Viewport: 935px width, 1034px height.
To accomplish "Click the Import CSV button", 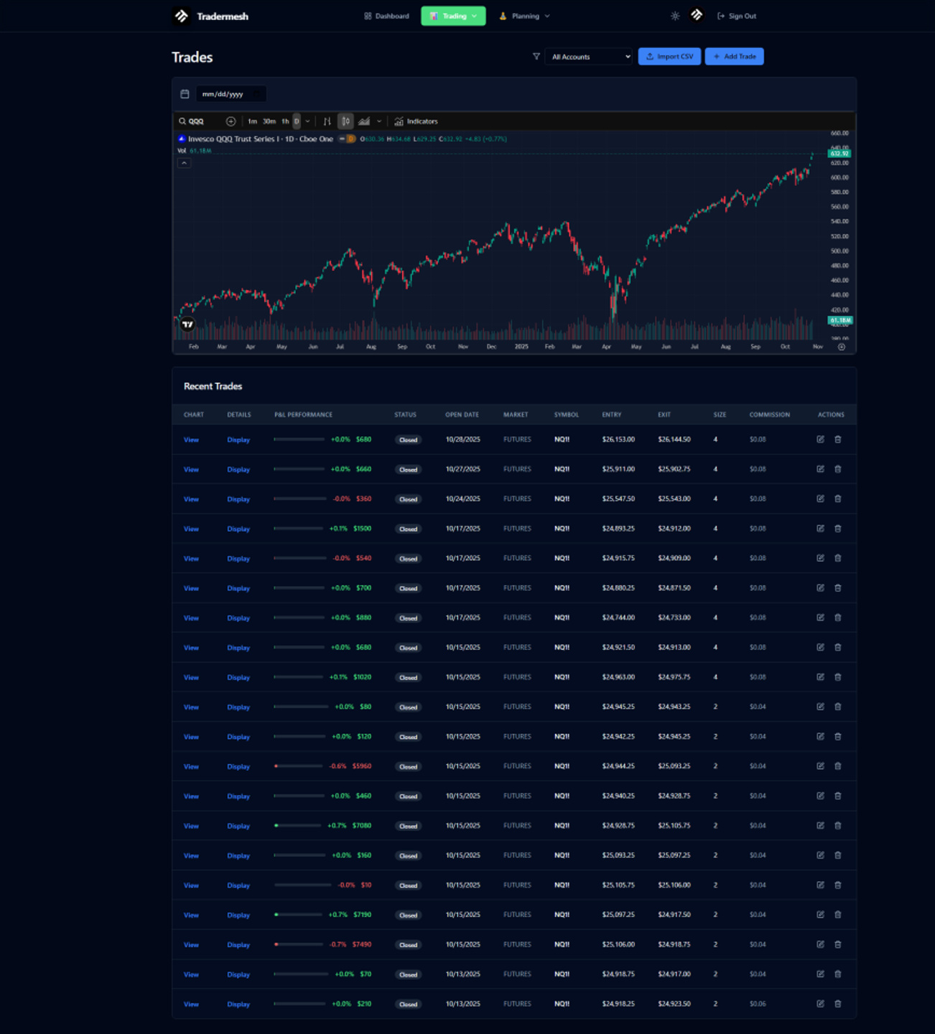I will pos(669,57).
